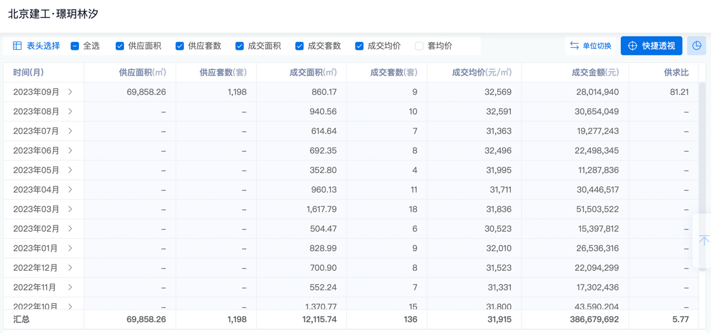Click the 成交金额(元) column header
Image resolution: width=711 pixels, height=333 pixels.
point(575,72)
